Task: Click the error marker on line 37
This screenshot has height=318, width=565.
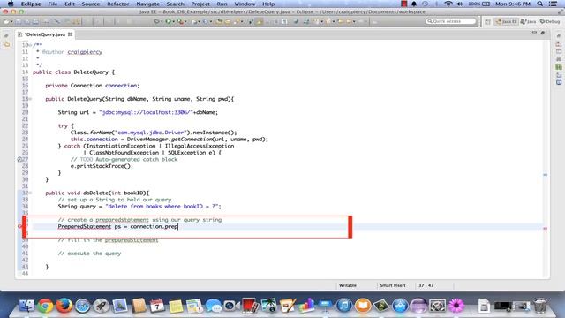Action: click(20, 226)
